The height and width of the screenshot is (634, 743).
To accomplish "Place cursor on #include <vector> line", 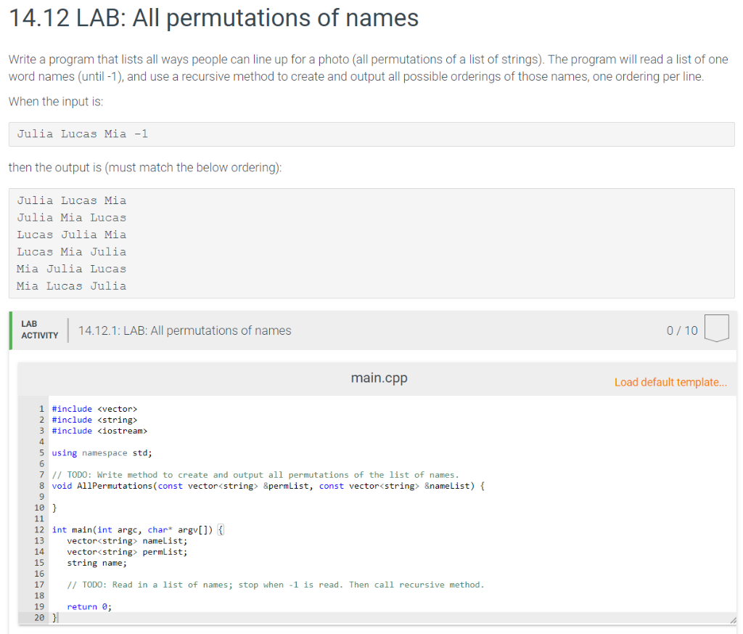I will click(94, 409).
